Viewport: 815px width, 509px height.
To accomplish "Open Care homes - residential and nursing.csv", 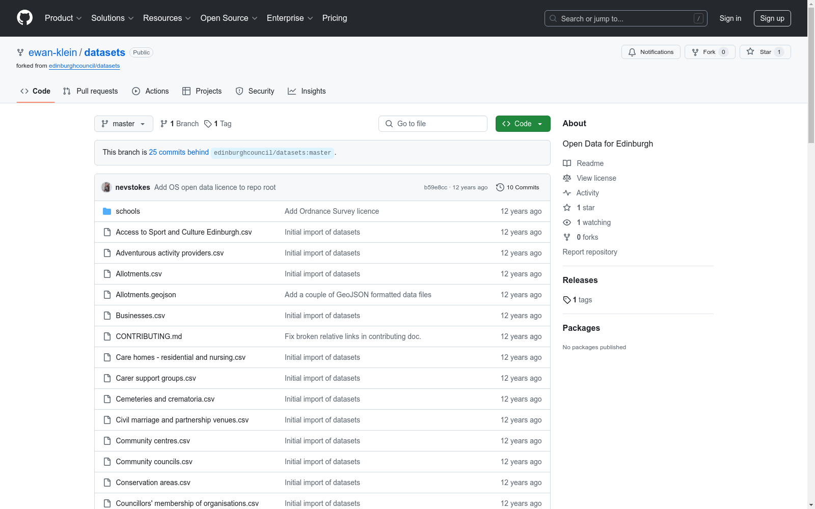I will [181, 357].
